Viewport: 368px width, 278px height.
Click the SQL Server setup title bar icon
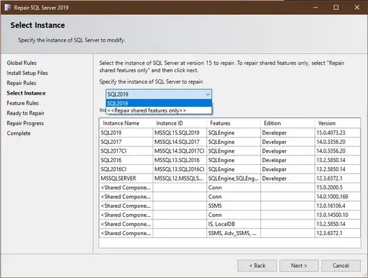(7, 7)
